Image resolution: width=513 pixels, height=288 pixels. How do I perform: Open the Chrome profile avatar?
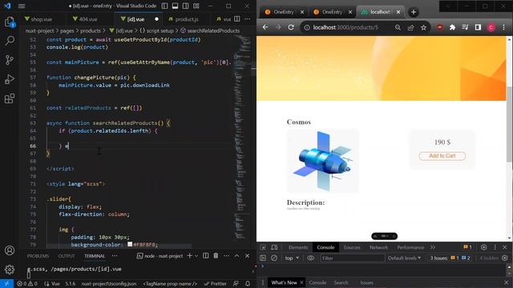pyautogui.click(x=491, y=27)
